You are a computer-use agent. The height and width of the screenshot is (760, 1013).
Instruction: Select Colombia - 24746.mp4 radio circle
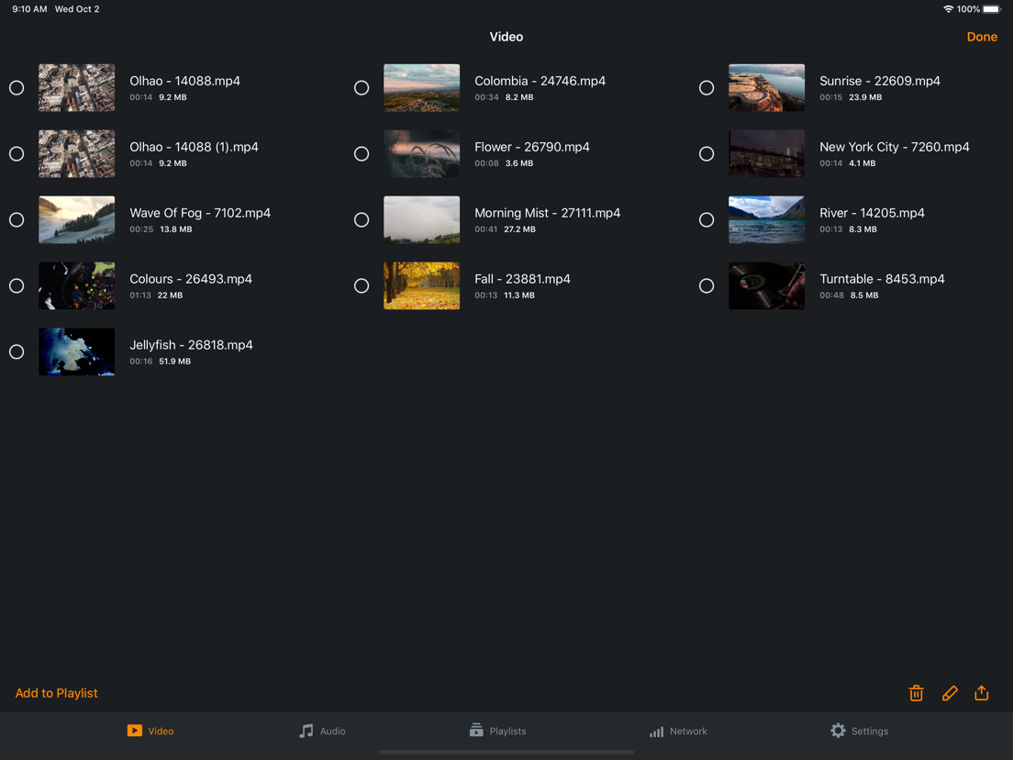click(362, 88)
